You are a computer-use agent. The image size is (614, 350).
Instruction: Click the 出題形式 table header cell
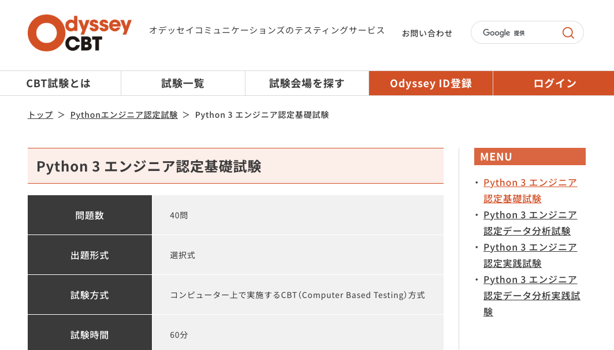click(x=90, y=255)
